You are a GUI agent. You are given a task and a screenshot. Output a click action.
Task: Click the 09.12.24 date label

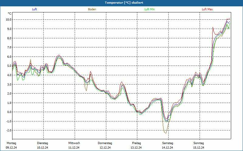point(11,148)
